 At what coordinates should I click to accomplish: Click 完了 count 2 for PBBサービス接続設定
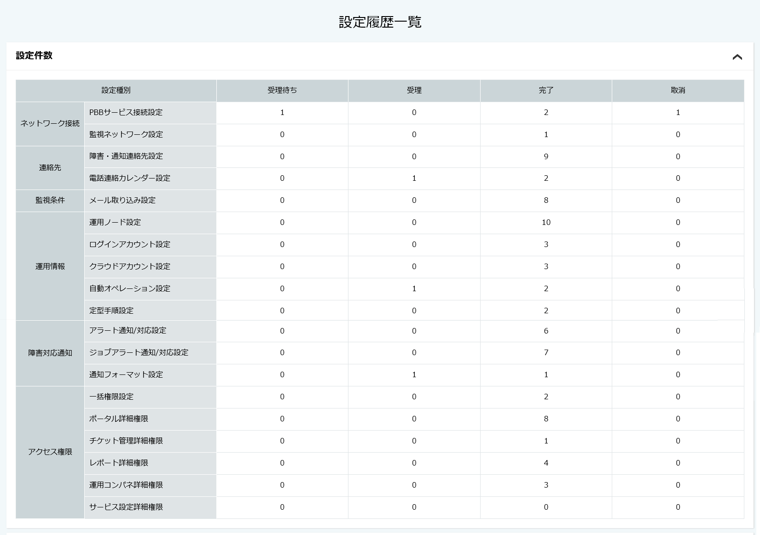[546, 113]
